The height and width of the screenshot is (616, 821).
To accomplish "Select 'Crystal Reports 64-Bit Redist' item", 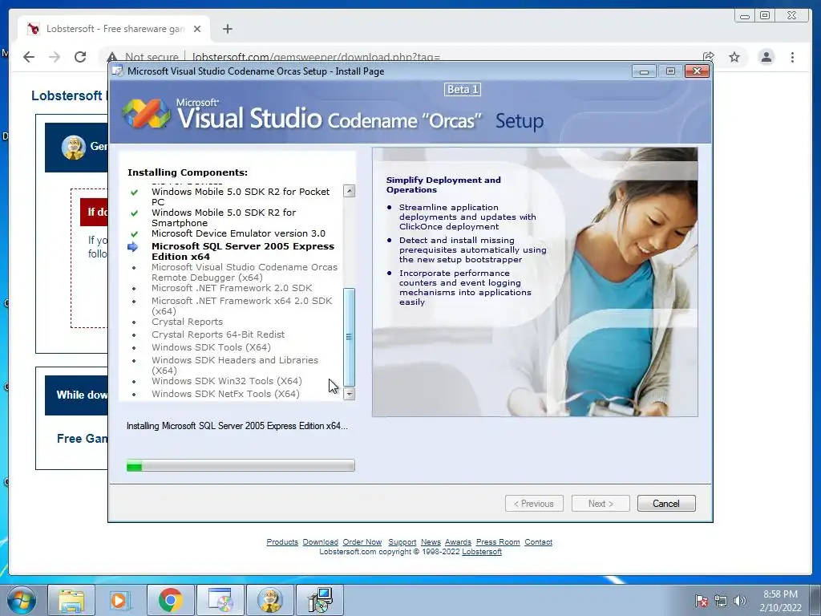I will [218, 334].
